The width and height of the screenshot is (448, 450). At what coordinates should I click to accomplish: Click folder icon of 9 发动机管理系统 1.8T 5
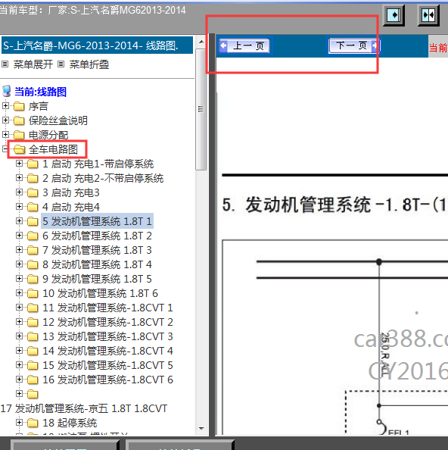tap(33, 279)
